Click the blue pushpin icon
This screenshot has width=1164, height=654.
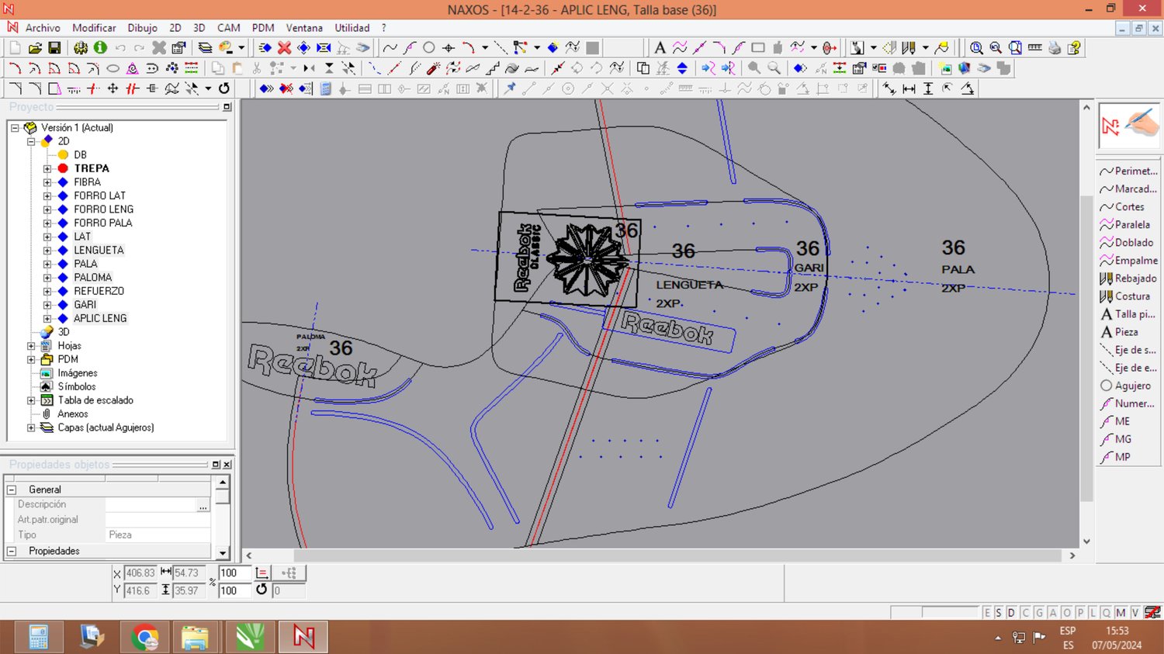click(x=510, y=88)
